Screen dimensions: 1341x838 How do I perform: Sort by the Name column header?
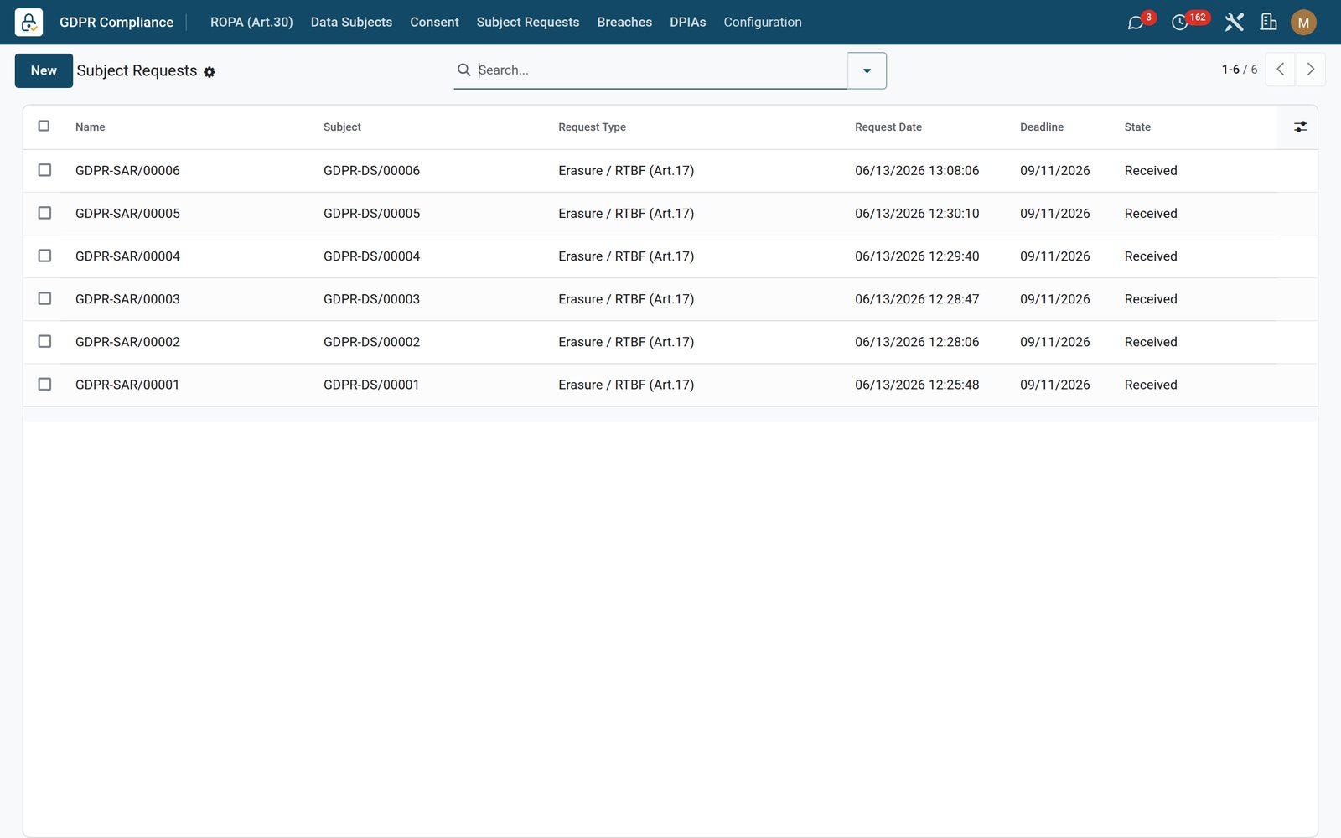point(91,127)
